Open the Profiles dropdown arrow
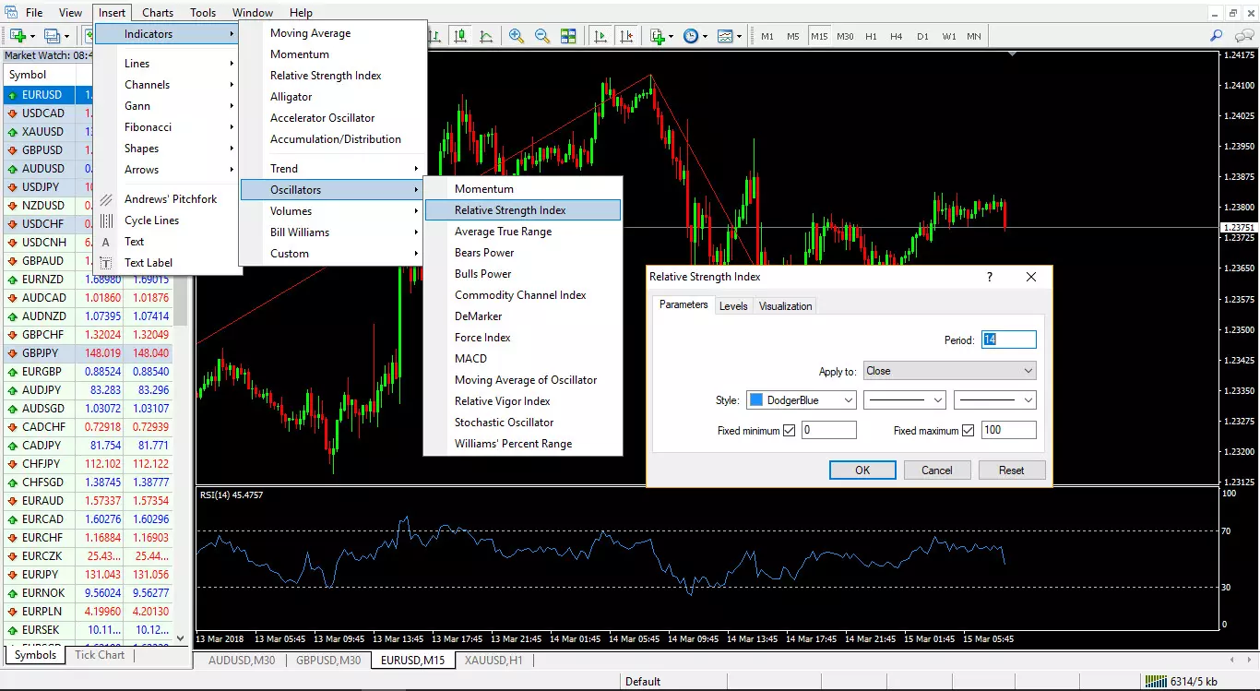Screen dimensions: 1260x691 click(x=66, y=37)
